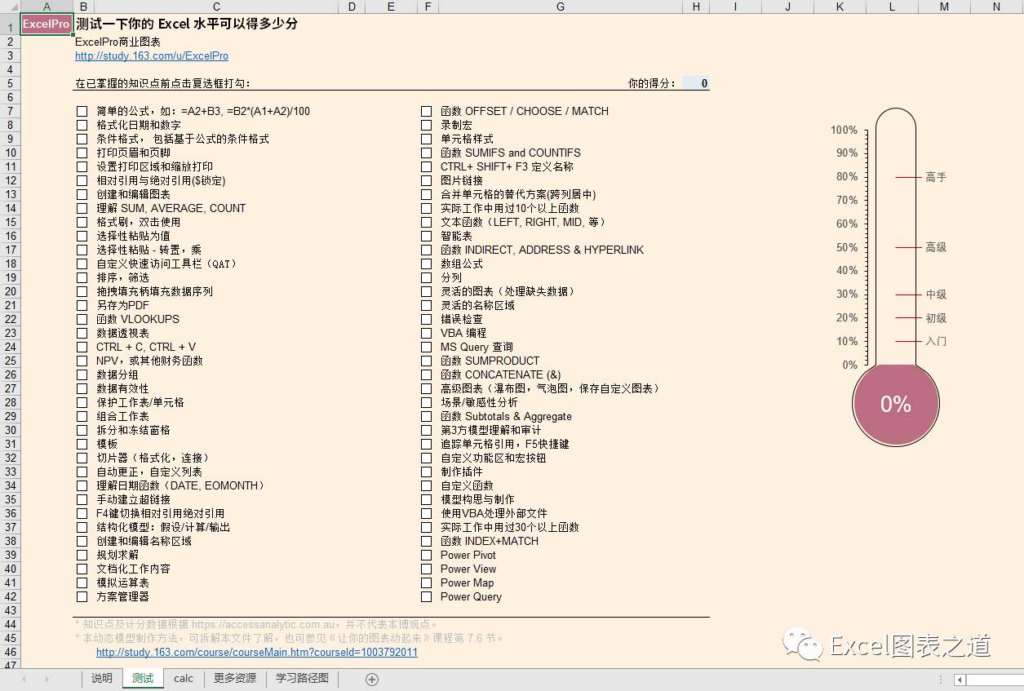Click the 理解 SUM, AVERAGE, COUNT text
The height and width of the screenshot is (691, 1024).
click(x=171, y=208)
